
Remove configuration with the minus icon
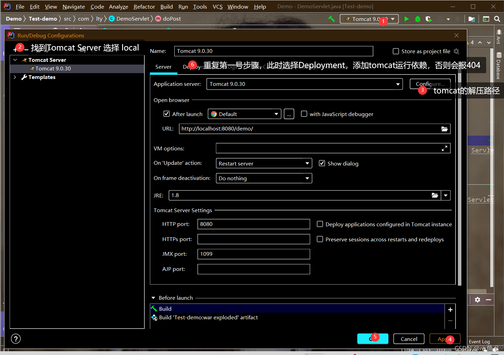coord(26,50)
